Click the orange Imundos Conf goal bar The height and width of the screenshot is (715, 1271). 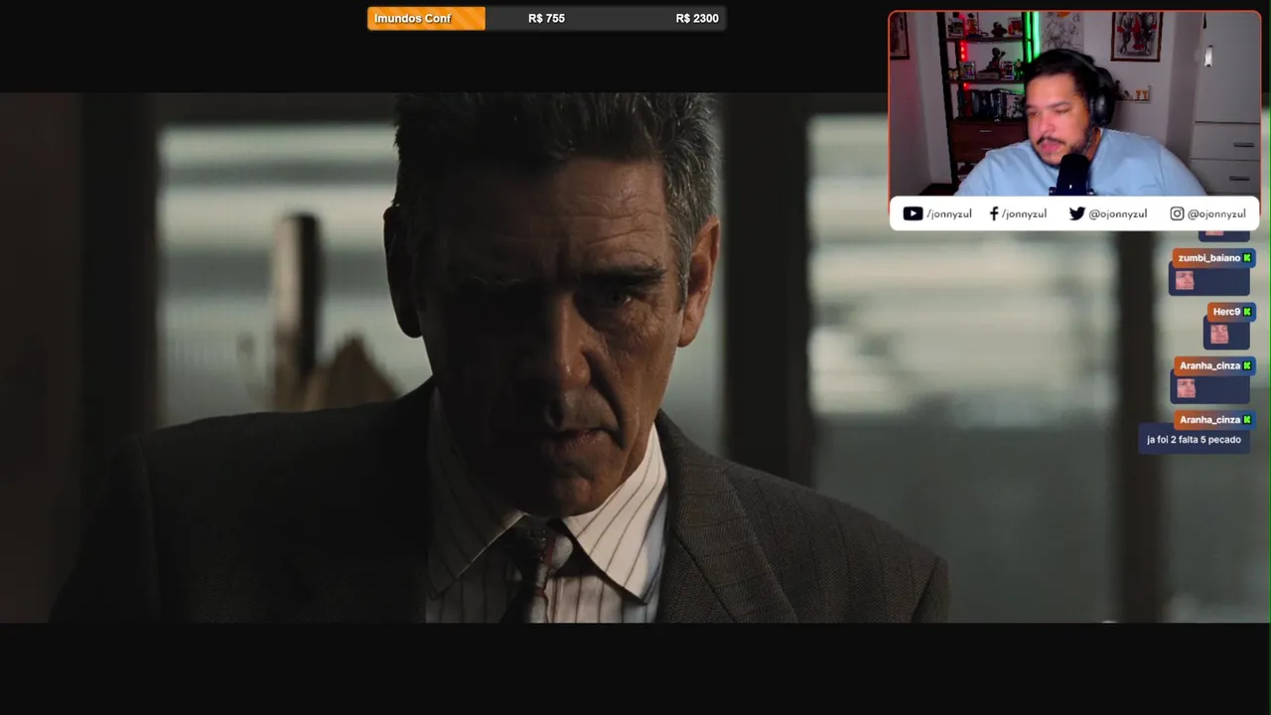(x=426, y=18)
